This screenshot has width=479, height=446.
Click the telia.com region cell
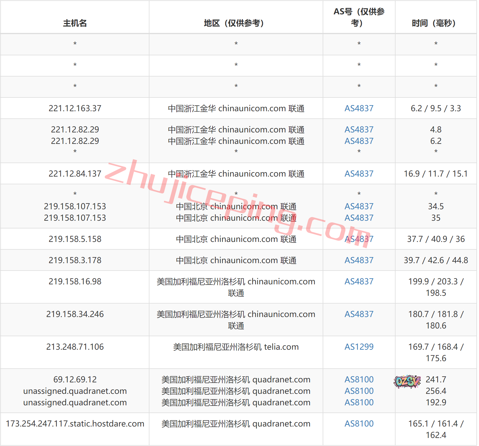(x=236, y=347)
